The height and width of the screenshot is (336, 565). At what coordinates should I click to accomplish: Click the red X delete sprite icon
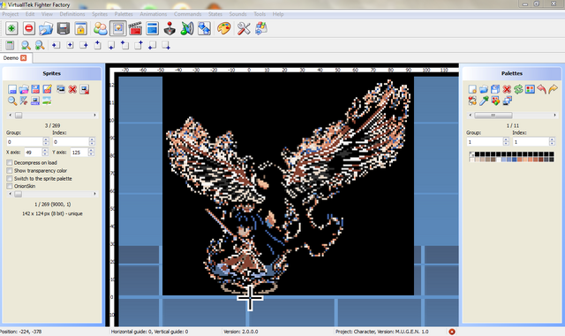click(72, 89)
